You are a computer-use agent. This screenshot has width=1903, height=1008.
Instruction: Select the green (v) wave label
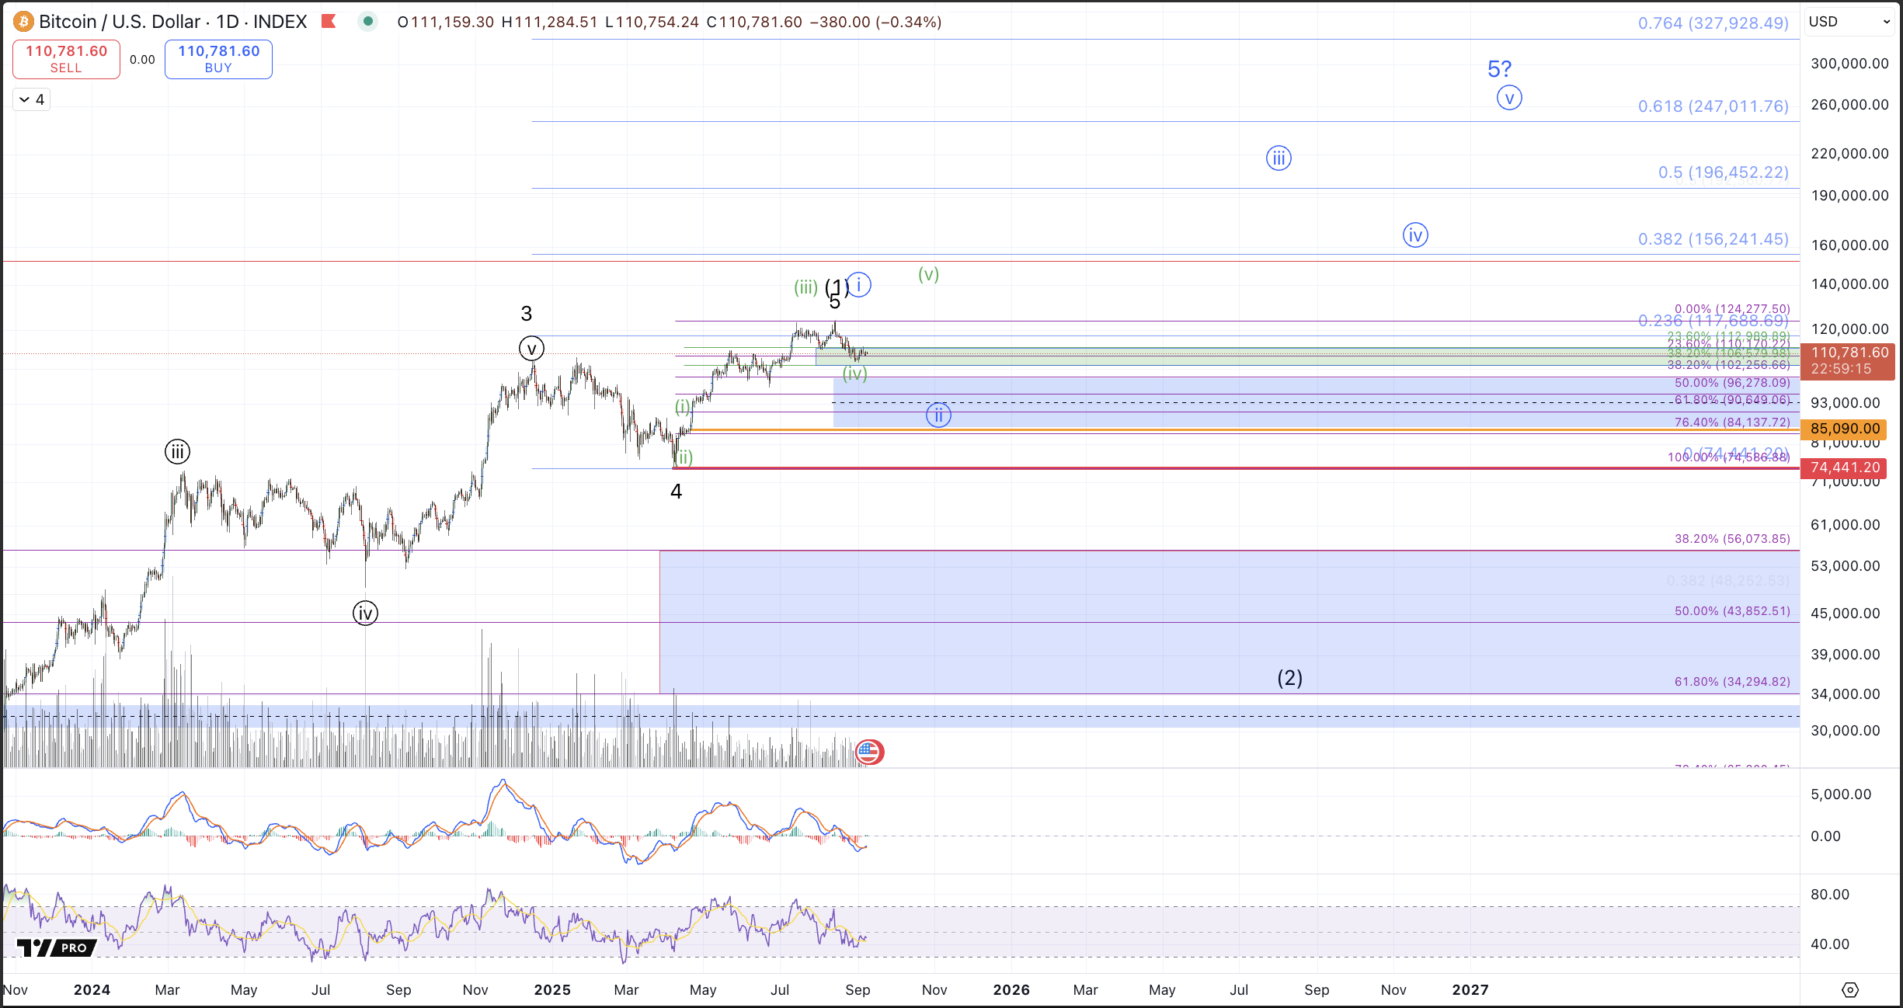tap(928, 274)
